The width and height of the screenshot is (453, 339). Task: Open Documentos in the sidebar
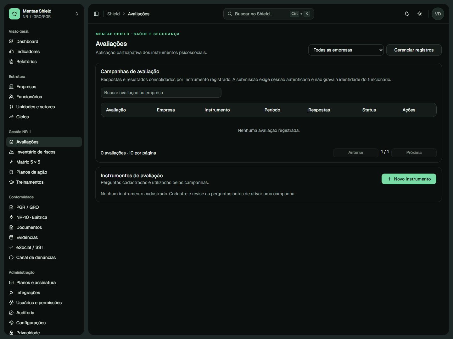(44, 227)
